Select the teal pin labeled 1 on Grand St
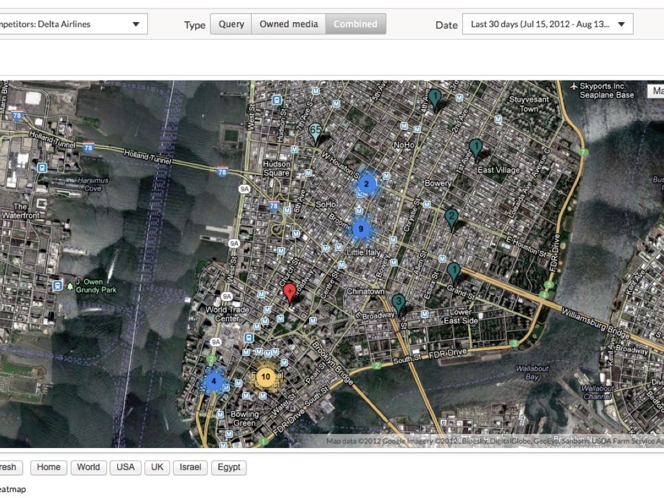Image resolution: width=664 pixels, height=498 pixels. point(454,270)
